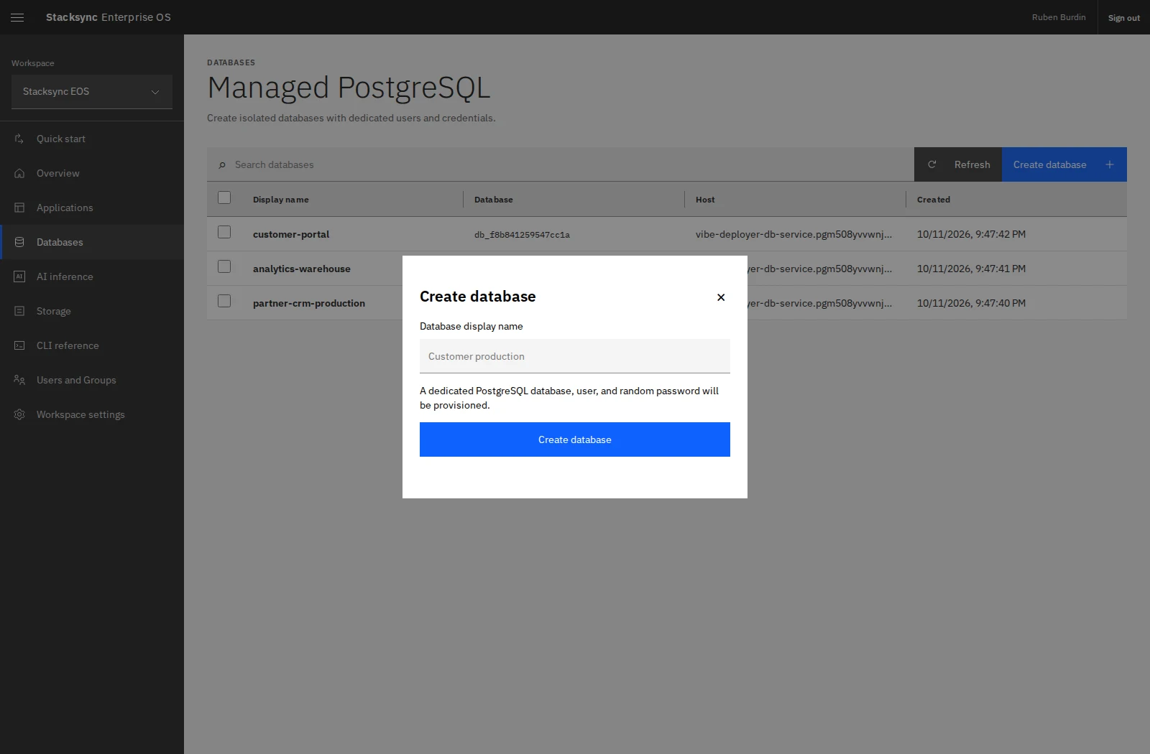The height and width of the screenshot is (754, 1150).
Task: Open the Overview sidebar item
Action: 92,173
